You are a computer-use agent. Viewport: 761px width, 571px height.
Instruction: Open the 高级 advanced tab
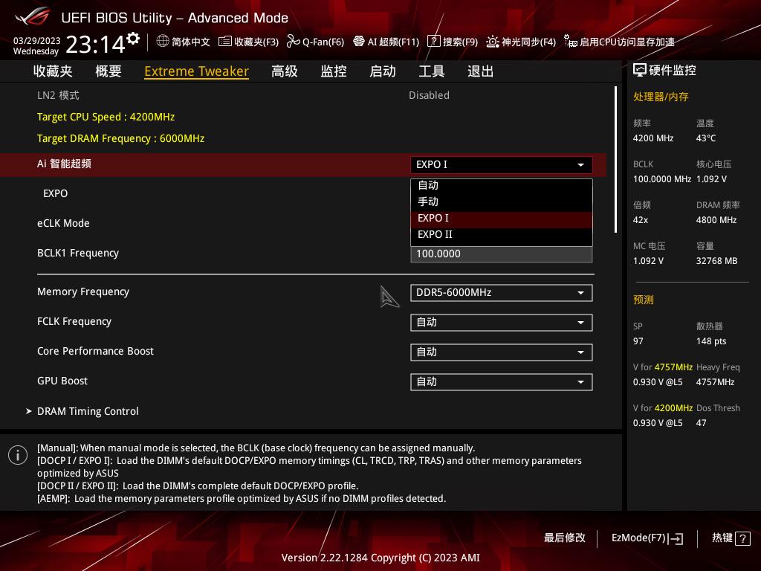285,71
